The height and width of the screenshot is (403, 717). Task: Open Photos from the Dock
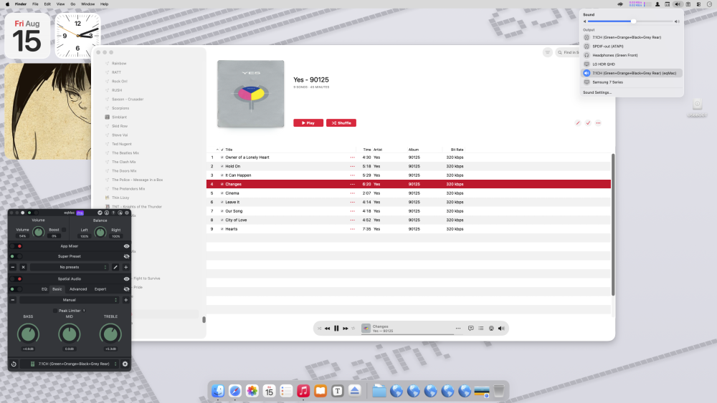point(252,391)
